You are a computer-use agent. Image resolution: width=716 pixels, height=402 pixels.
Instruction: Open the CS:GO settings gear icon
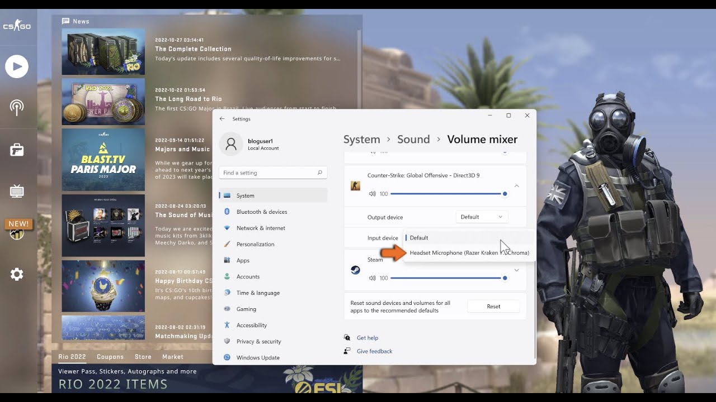tap(17, 274)
